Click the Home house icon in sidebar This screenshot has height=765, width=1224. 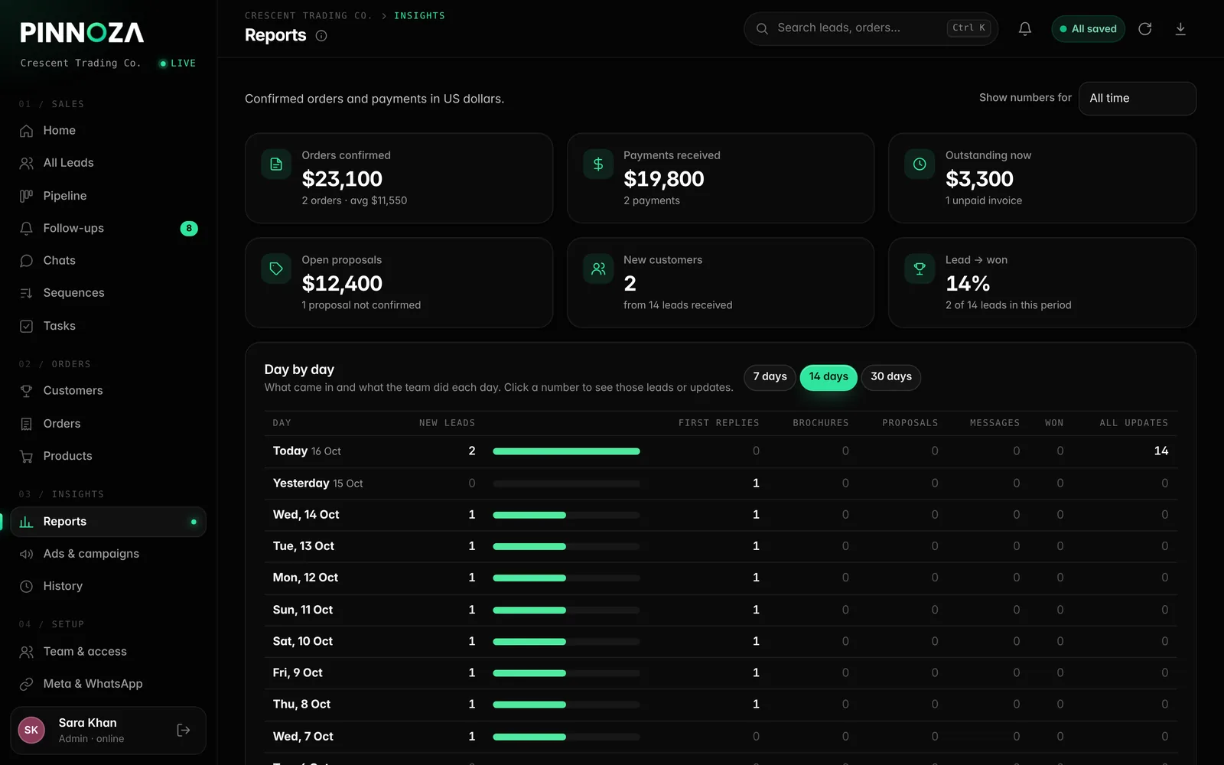(x=27, y=131)
